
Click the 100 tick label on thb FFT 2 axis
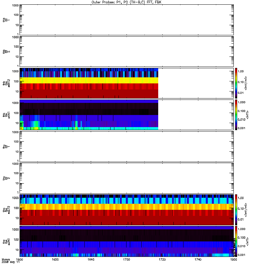(16, 47)
